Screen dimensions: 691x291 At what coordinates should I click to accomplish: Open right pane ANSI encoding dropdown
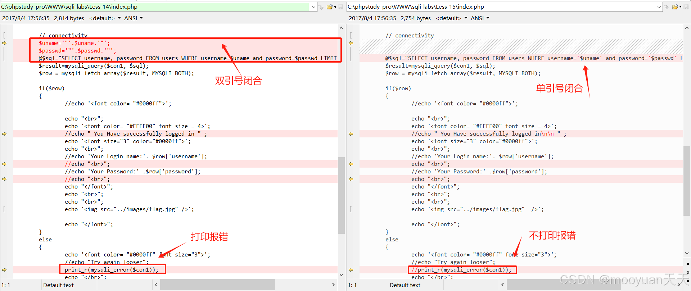coord(480,18)
